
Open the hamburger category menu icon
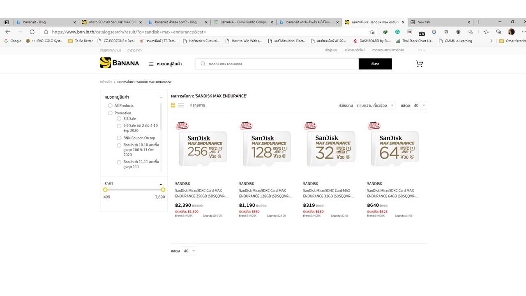click(151, 64)
